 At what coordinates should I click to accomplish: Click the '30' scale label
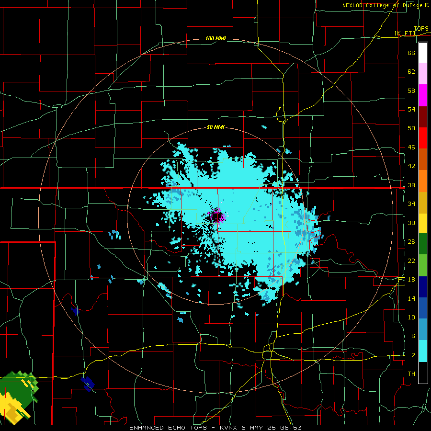411,223
